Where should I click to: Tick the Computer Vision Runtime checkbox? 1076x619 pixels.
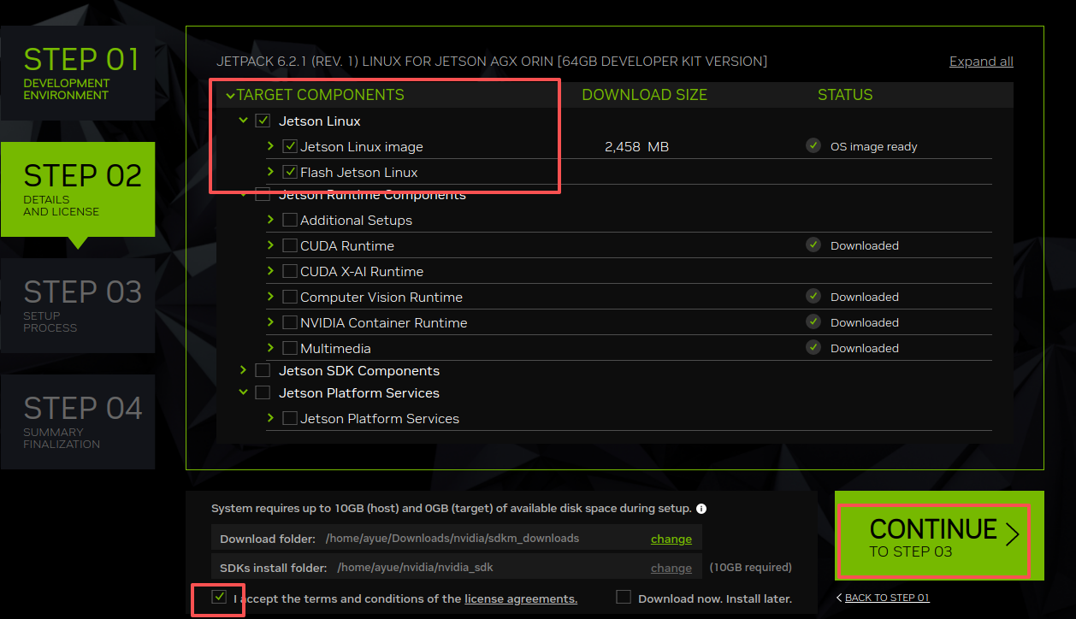click(290, 297)
